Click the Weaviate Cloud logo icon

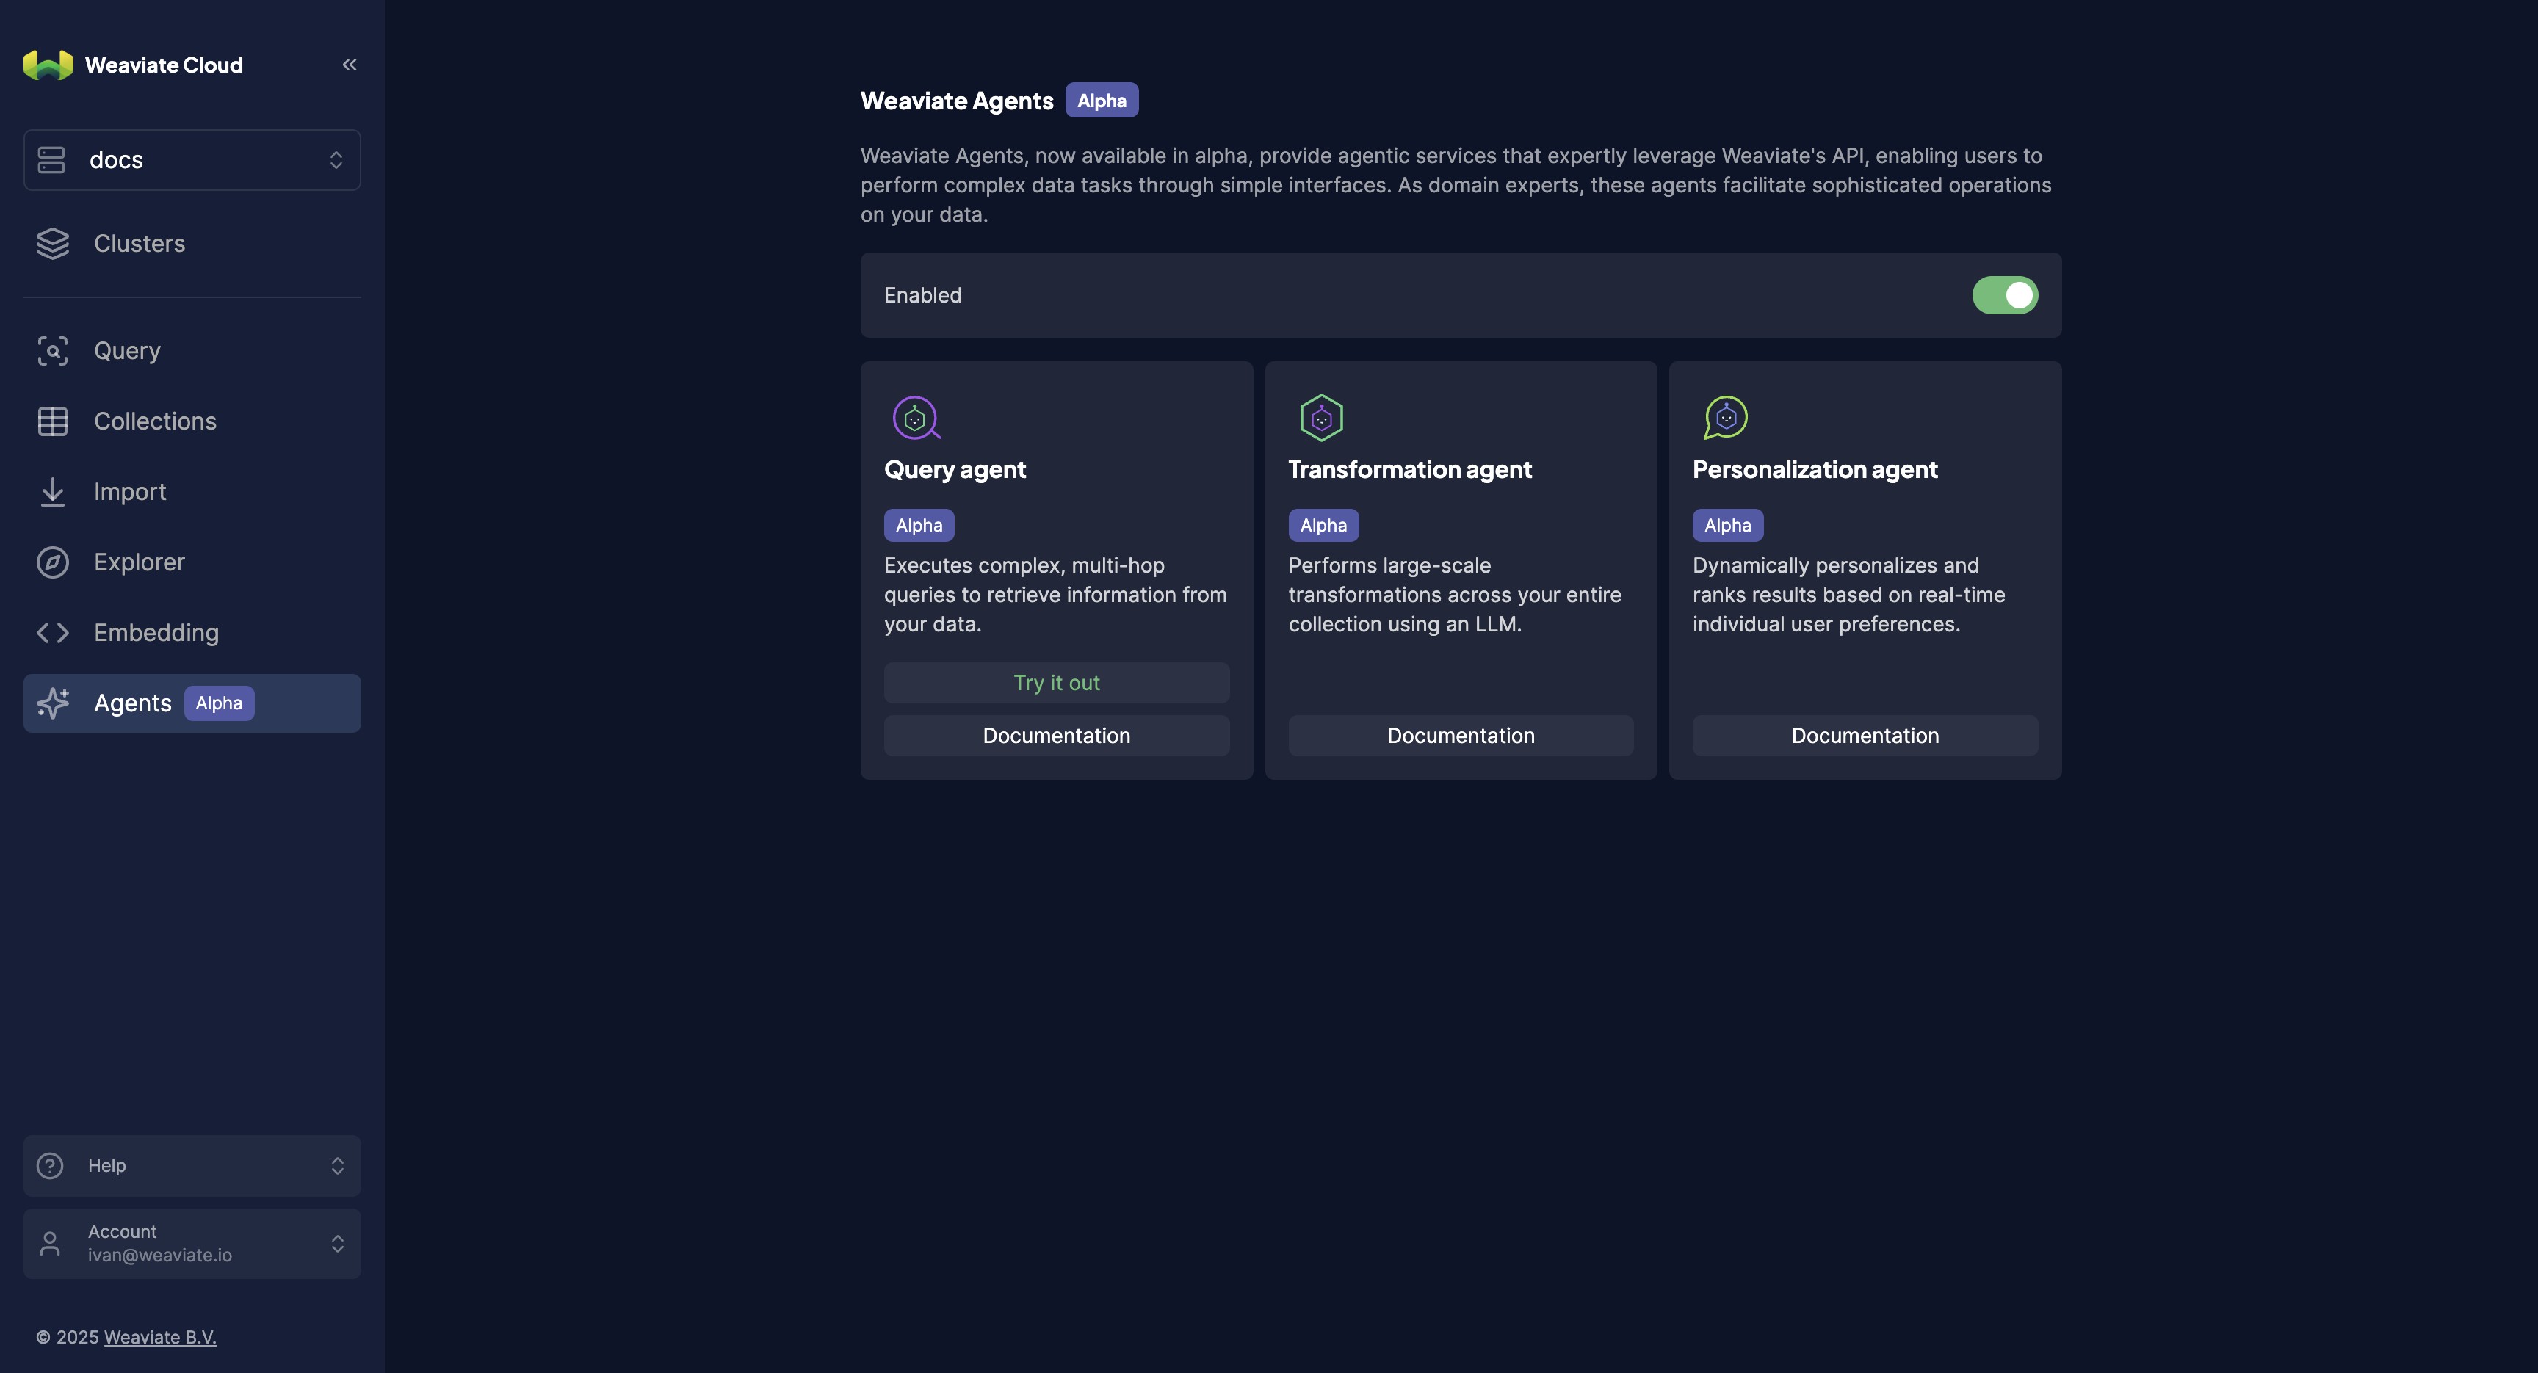48,65
